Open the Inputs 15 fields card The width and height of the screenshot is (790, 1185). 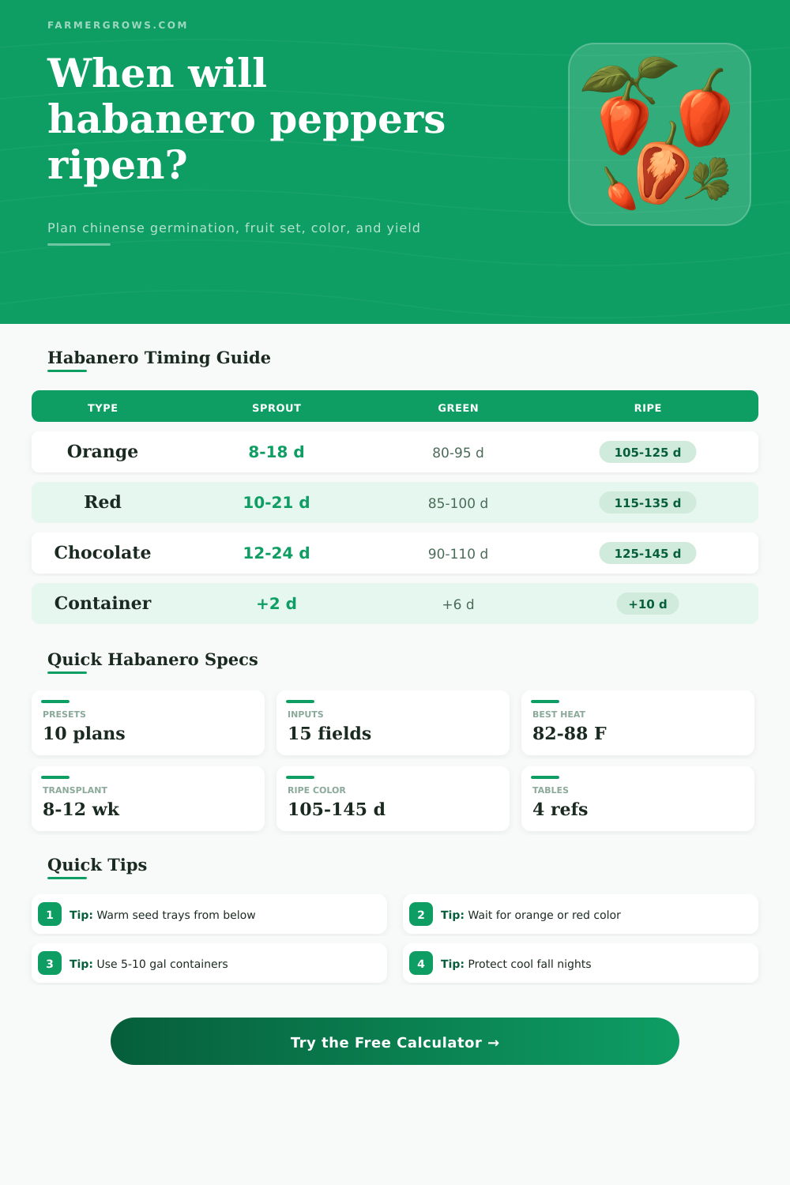click(393, 723)
